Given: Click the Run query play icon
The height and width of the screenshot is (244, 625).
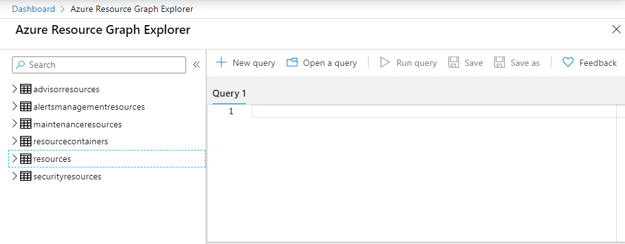Looking at the screenshot, I should tap(385, 62).
